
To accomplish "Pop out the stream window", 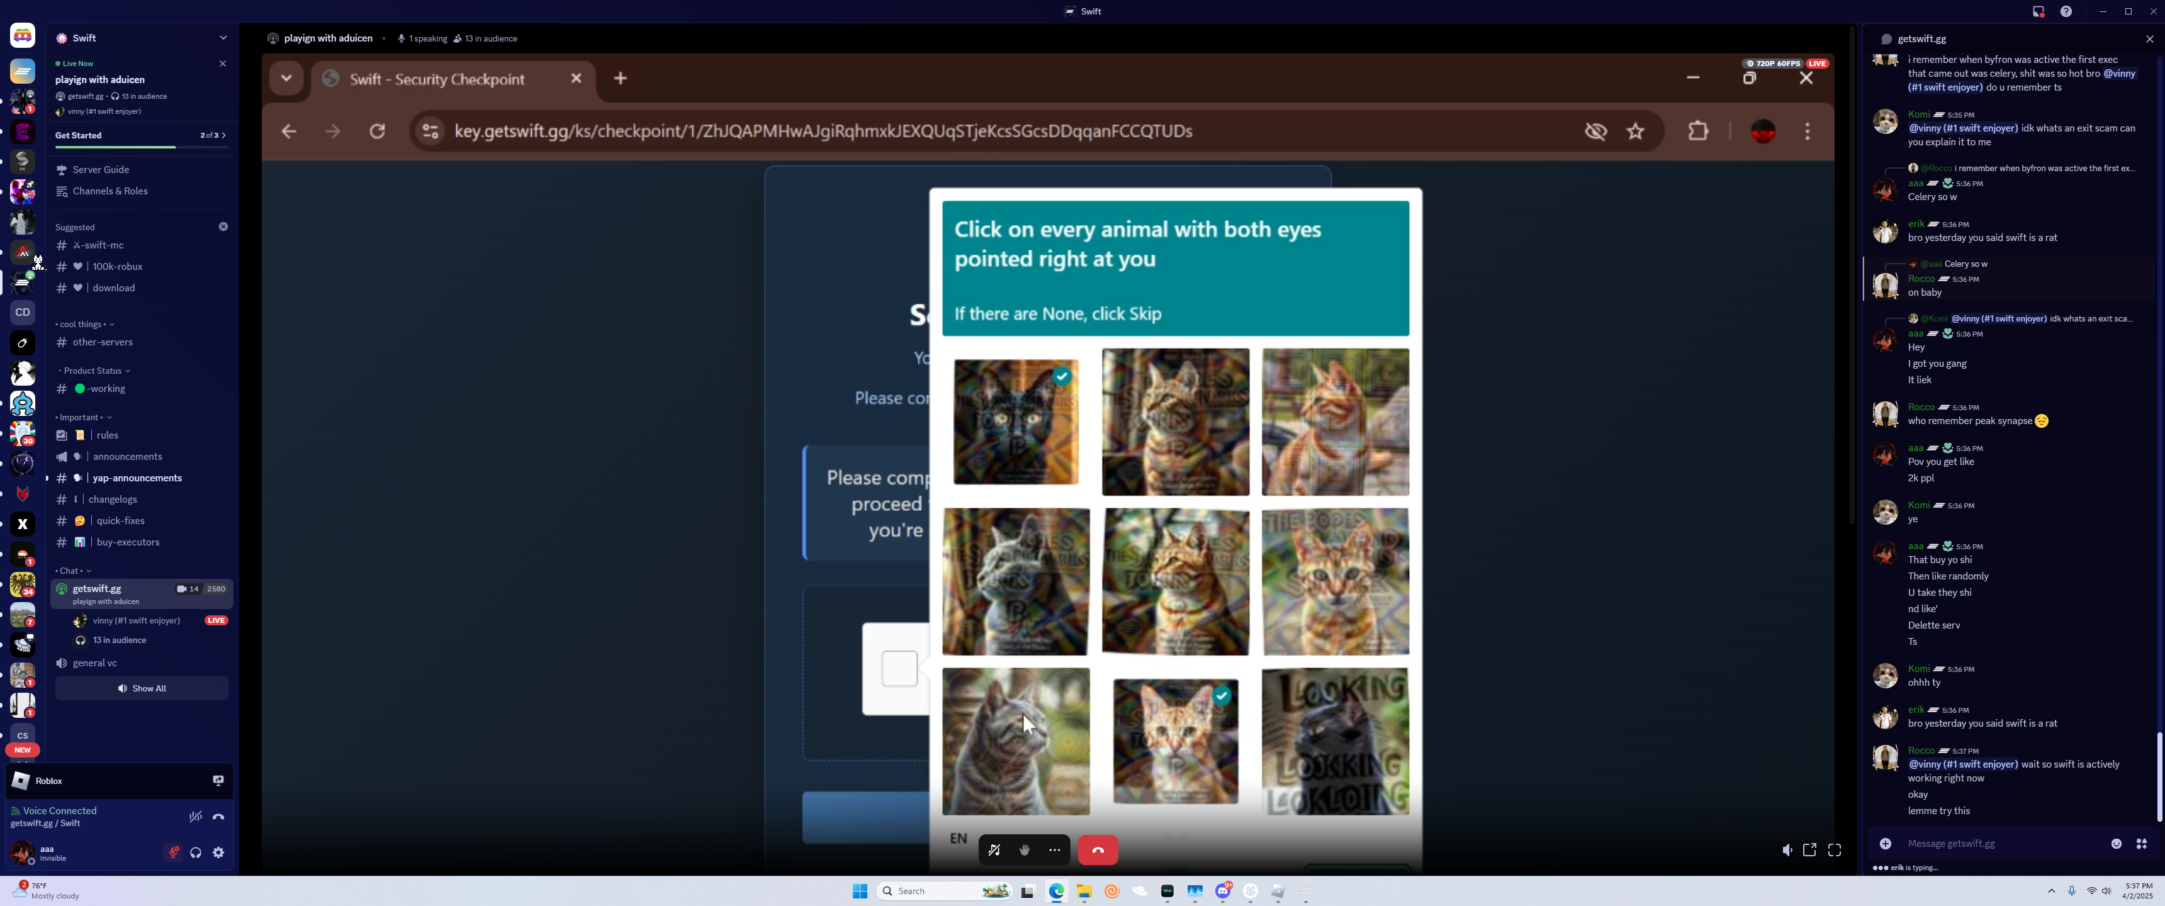I will point(1809,850).
